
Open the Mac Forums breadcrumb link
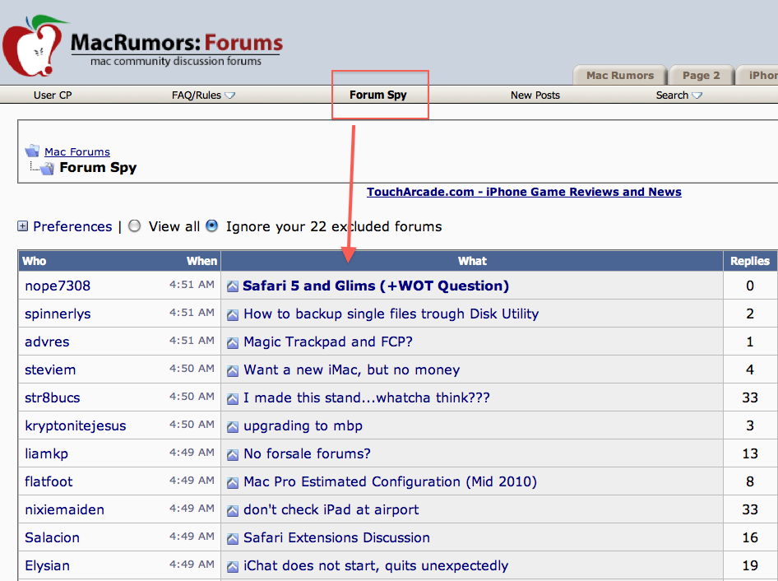(77, 151)
